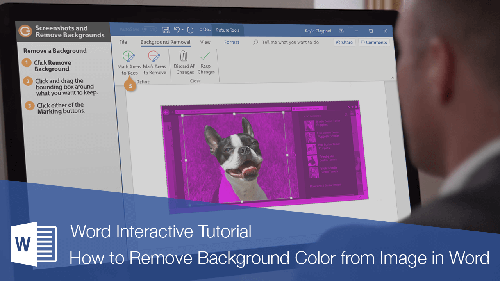Click the home icon in the Bing Images window
The height and width of the screenshot is (281, 500).
349,107
